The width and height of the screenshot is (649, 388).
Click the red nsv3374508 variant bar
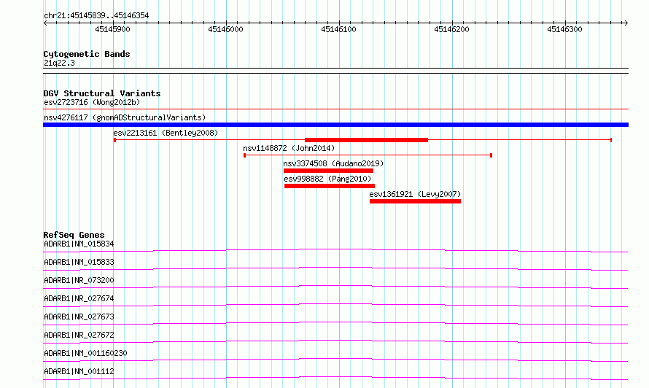point(328,171)
